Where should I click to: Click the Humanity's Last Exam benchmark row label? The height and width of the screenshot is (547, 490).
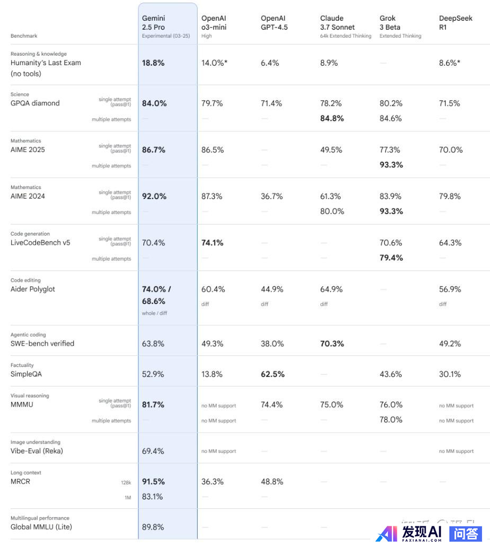tap(46, 68)
